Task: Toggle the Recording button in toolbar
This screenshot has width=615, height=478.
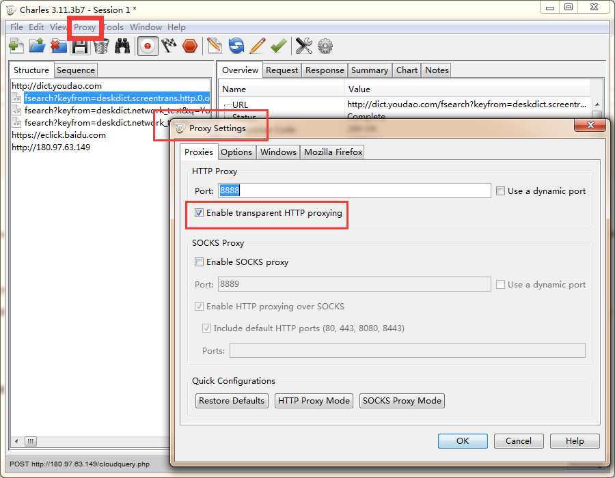Action: pyautogui.click(x=148, y=46)
